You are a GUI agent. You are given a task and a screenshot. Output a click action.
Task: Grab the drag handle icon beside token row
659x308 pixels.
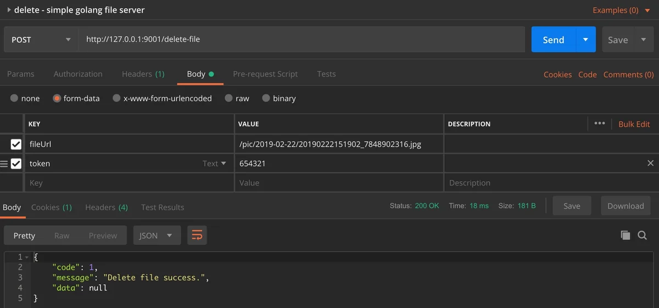(x=4, y=164)
